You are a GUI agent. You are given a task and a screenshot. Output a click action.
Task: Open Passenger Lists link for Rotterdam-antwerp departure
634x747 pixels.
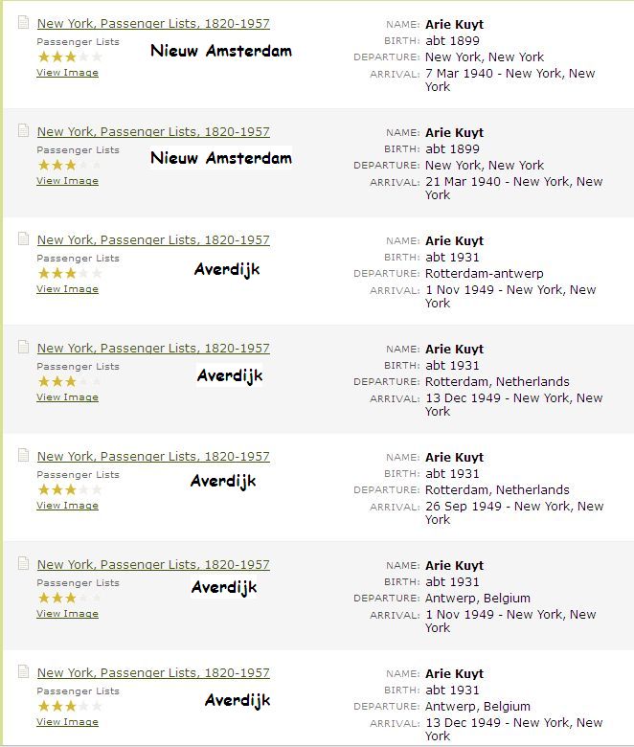(x=153, y=239)
